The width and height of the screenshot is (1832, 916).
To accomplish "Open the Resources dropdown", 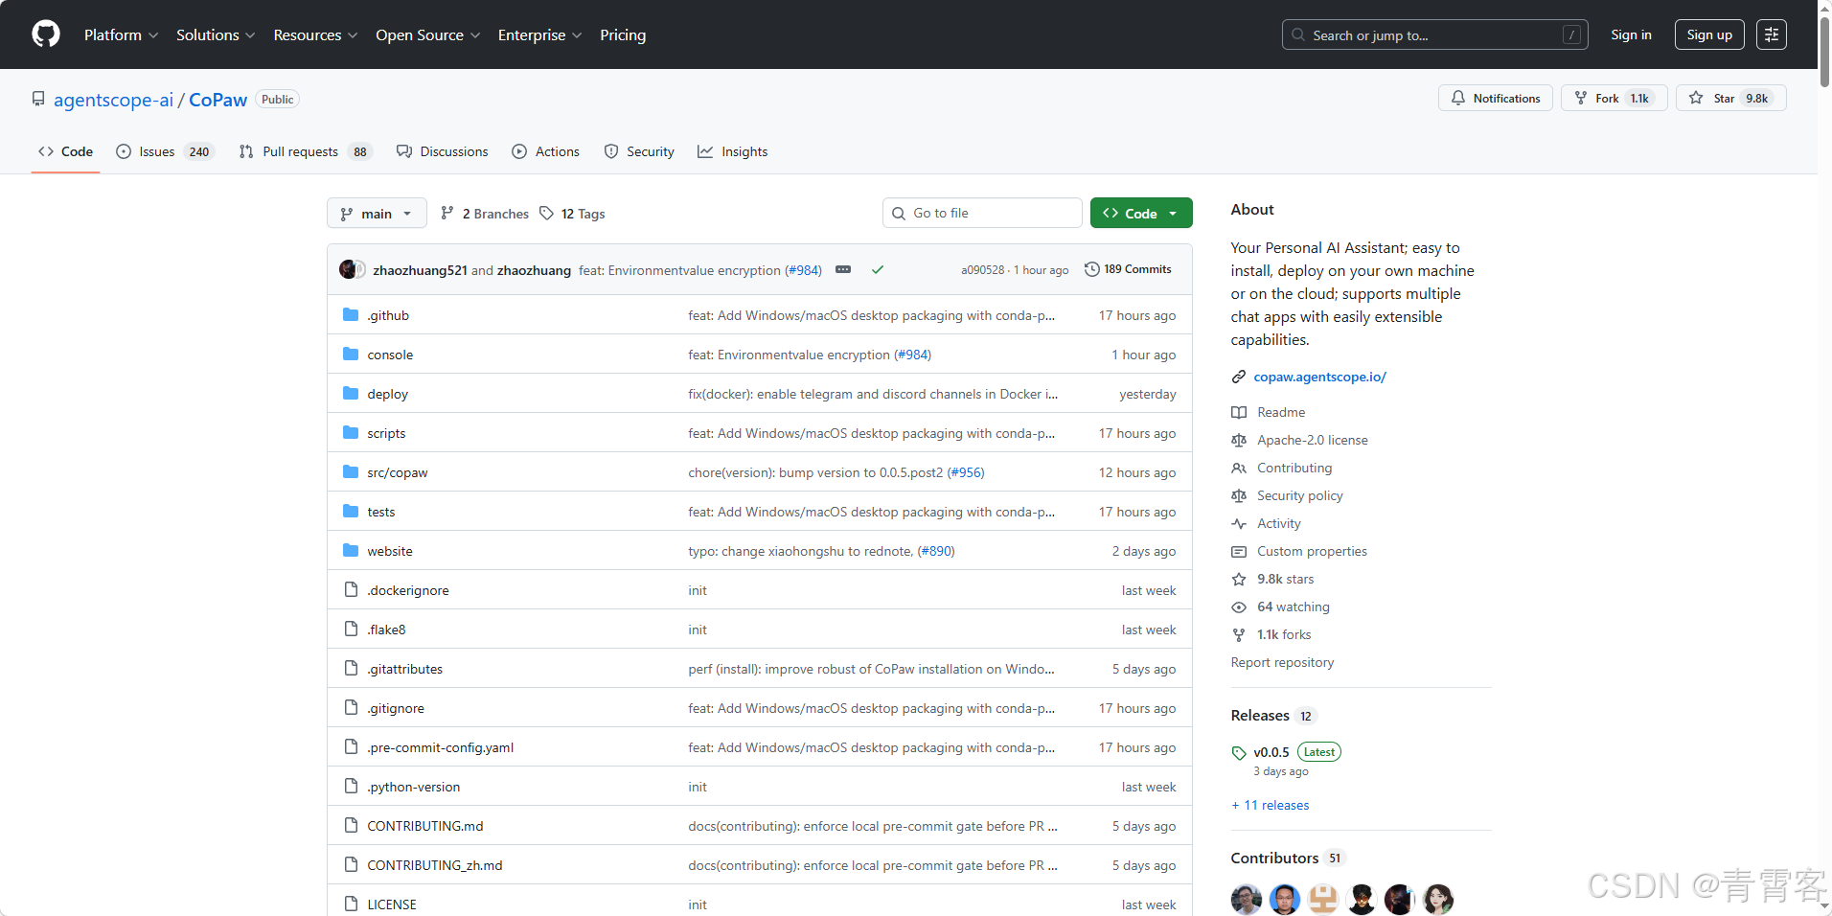I will pyautogui.click(x=315, y=34).
